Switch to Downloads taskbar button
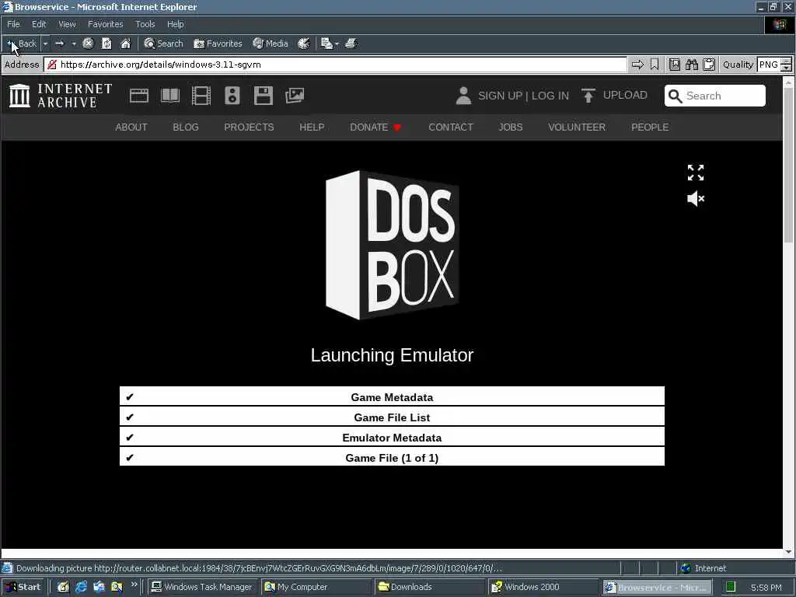 pyautogui.click(x=431, y=587)
